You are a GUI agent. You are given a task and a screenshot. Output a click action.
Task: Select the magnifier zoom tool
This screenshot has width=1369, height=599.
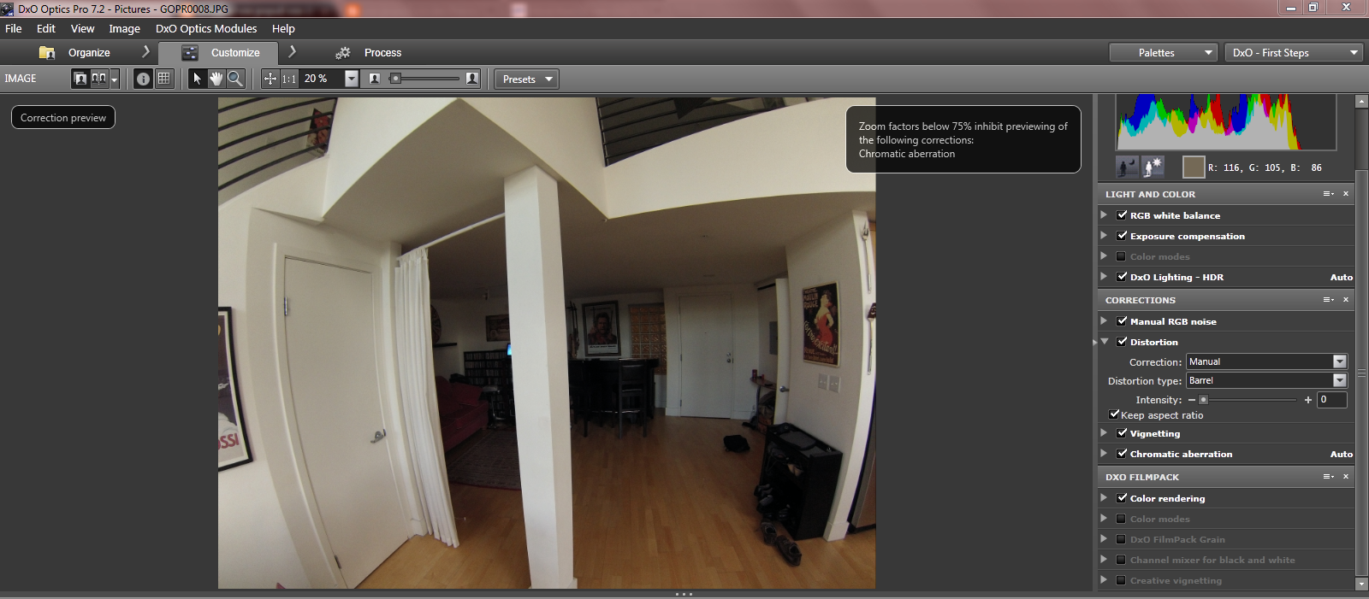[235, 79]
